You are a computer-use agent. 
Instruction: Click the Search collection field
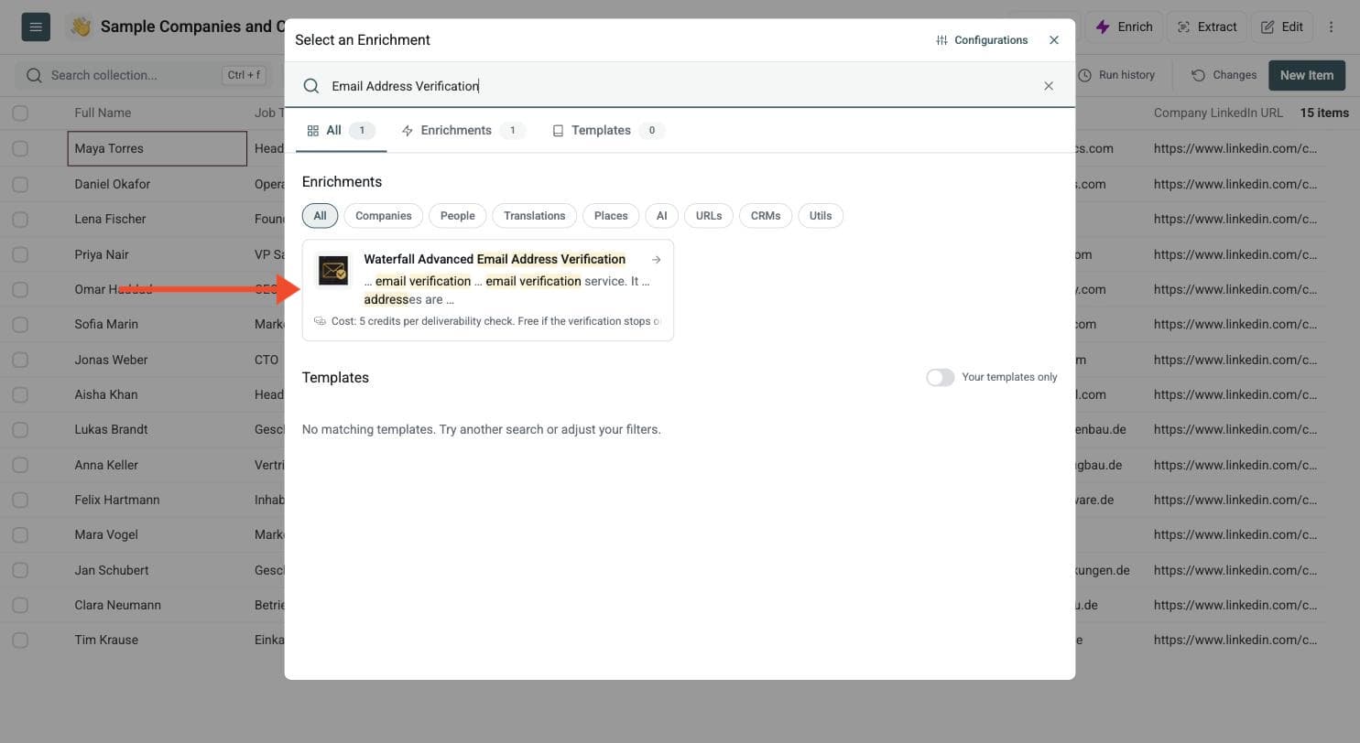(x=145, y=75)
